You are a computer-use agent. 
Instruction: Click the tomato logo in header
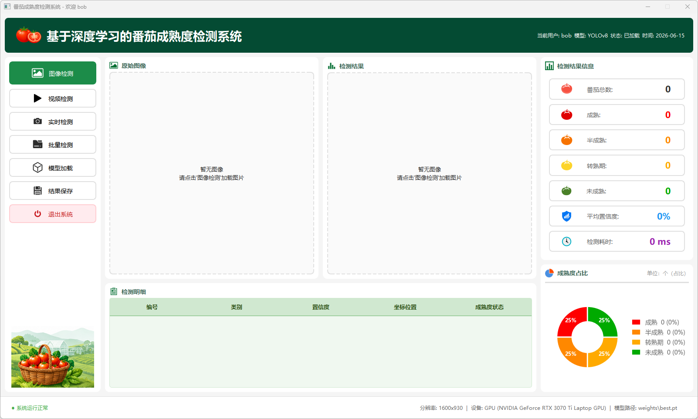[x=28, y=35]
